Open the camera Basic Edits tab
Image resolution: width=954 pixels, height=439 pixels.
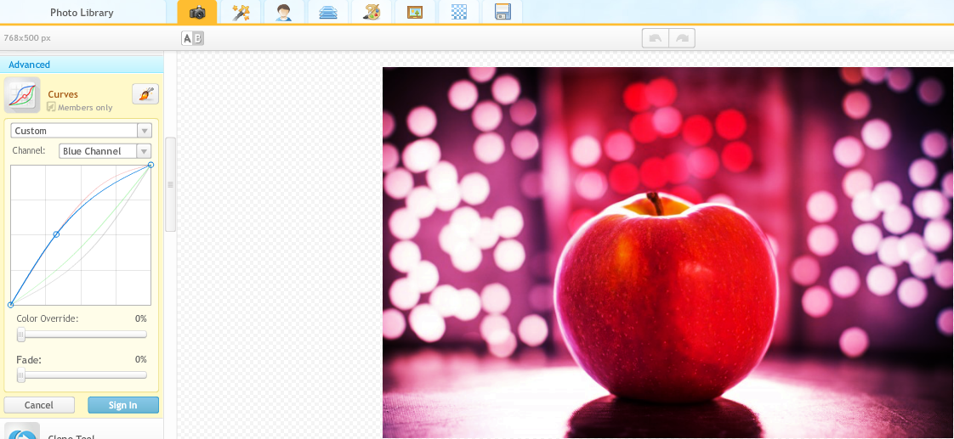click(x=197, y=12)
